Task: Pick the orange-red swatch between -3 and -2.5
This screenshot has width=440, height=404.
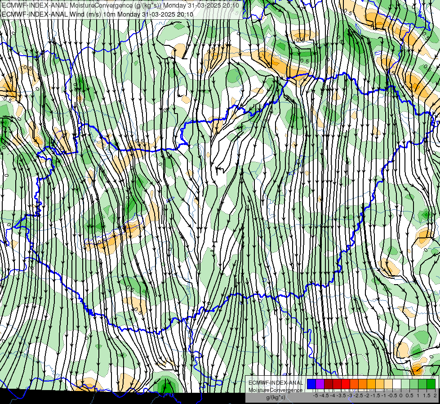Action: tap(354, 384)
